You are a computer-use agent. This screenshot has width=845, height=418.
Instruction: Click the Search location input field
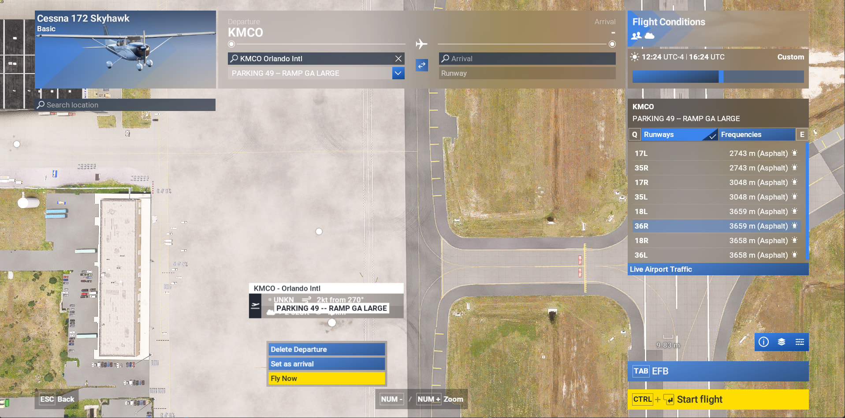(x=125, y=105)
